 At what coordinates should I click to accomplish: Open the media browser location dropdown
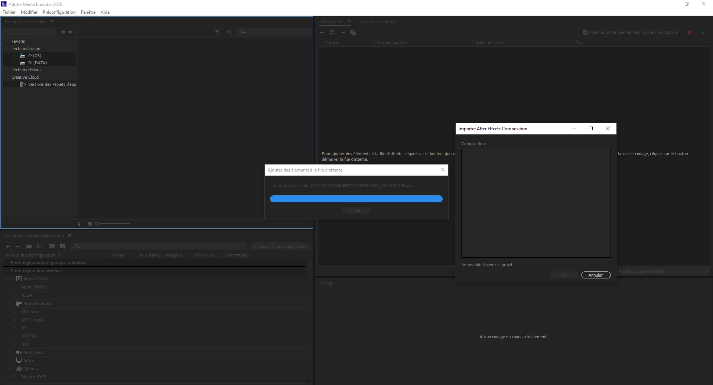[29, 32]
